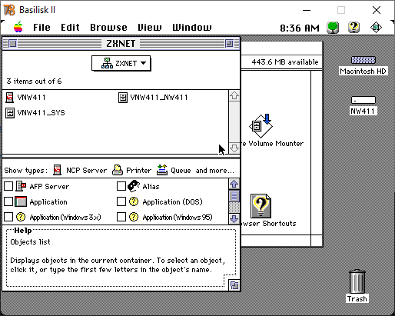Click the Application type icon
This screenshot has height=316, width=395.
tap(21, 201)
